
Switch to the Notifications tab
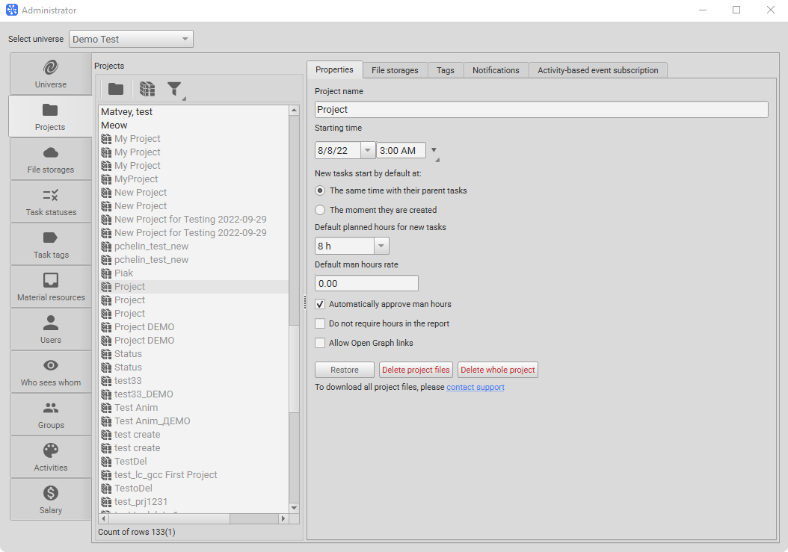point(496,70)
